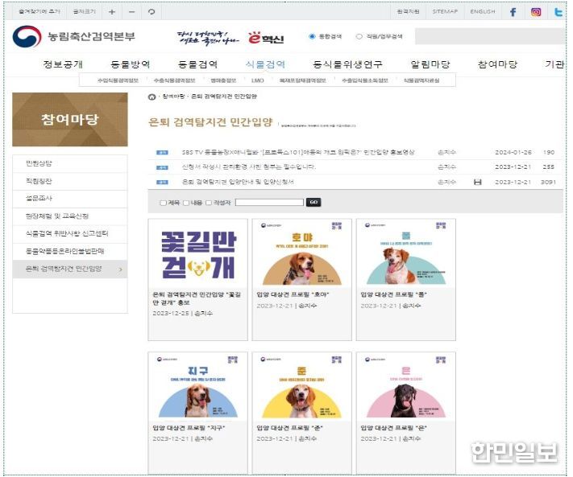Open the 동물방역 main menu
The height and width of the screenshot is (477, 573).
point(131,64)
